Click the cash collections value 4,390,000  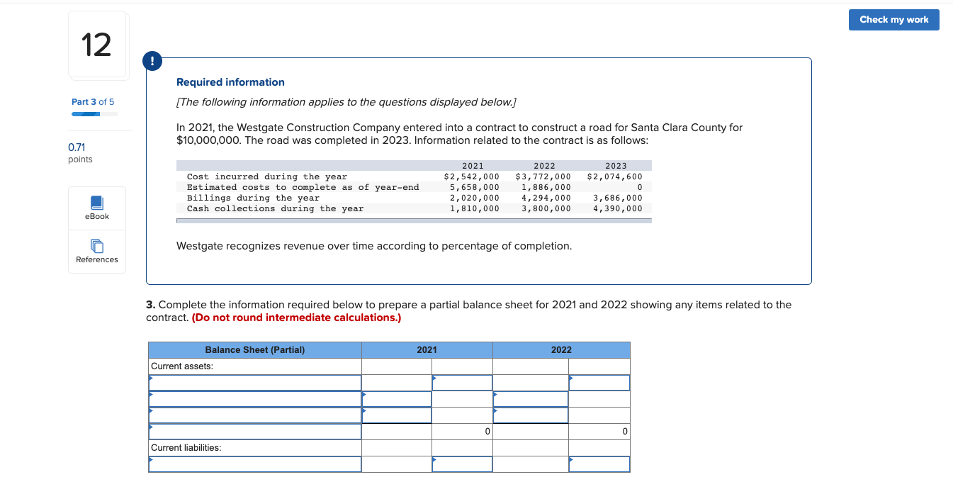(618, 208)
